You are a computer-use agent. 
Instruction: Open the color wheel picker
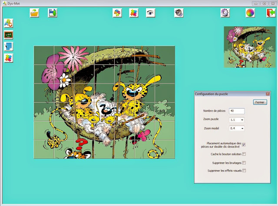[x=250, y=13]
